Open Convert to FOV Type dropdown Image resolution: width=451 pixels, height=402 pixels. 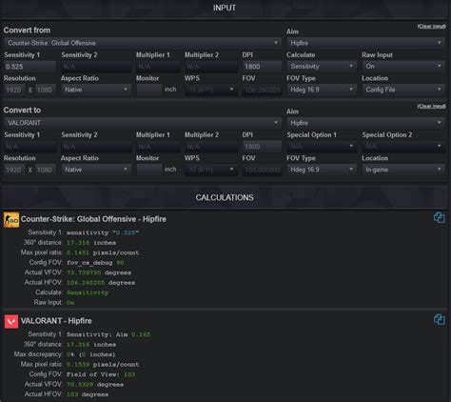pyautogui.click(x=322, y=170)
